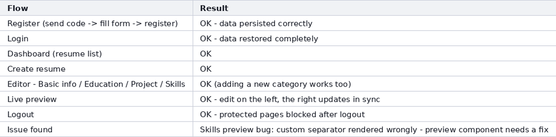Click the Skills preview bug description

point(374,130)
